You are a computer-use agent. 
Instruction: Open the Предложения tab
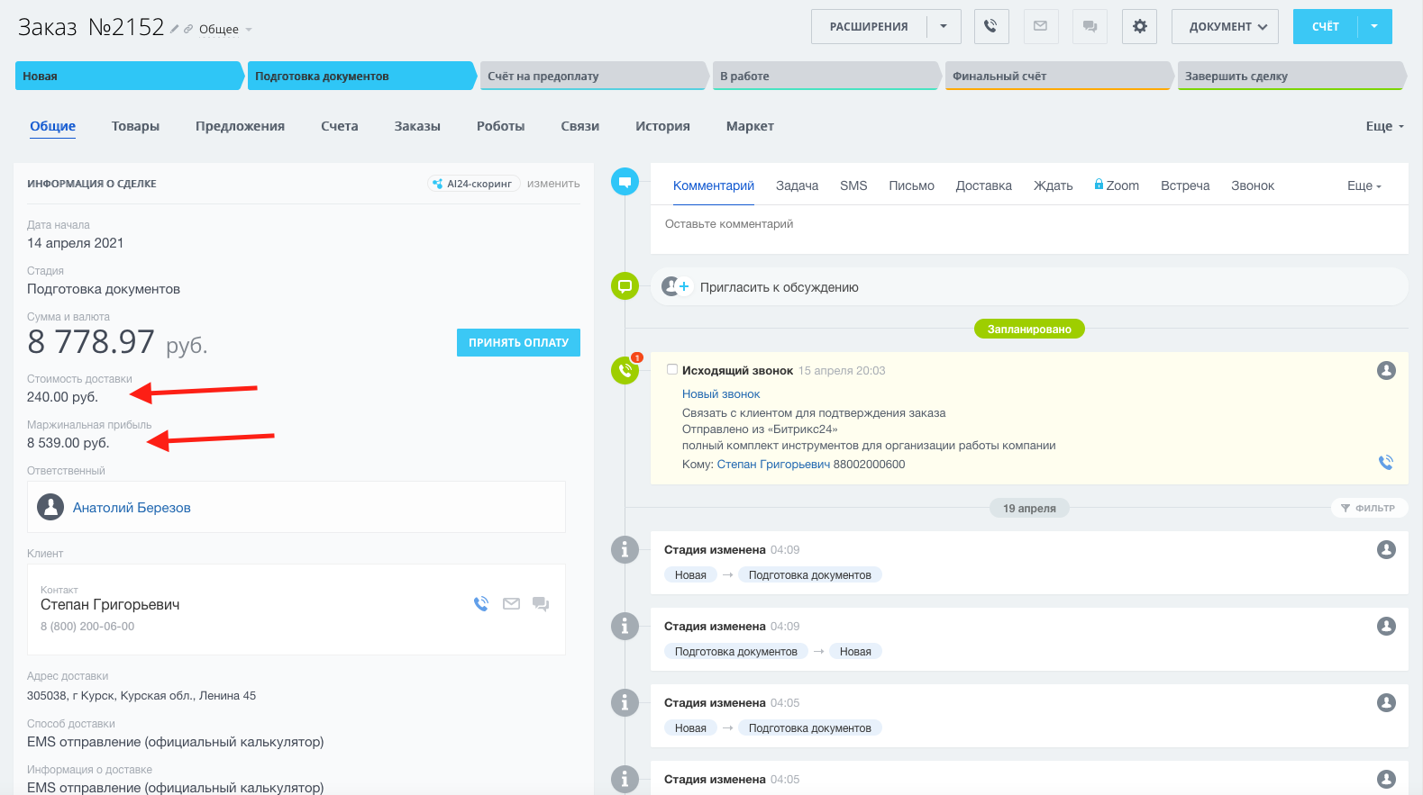[240, 126]
